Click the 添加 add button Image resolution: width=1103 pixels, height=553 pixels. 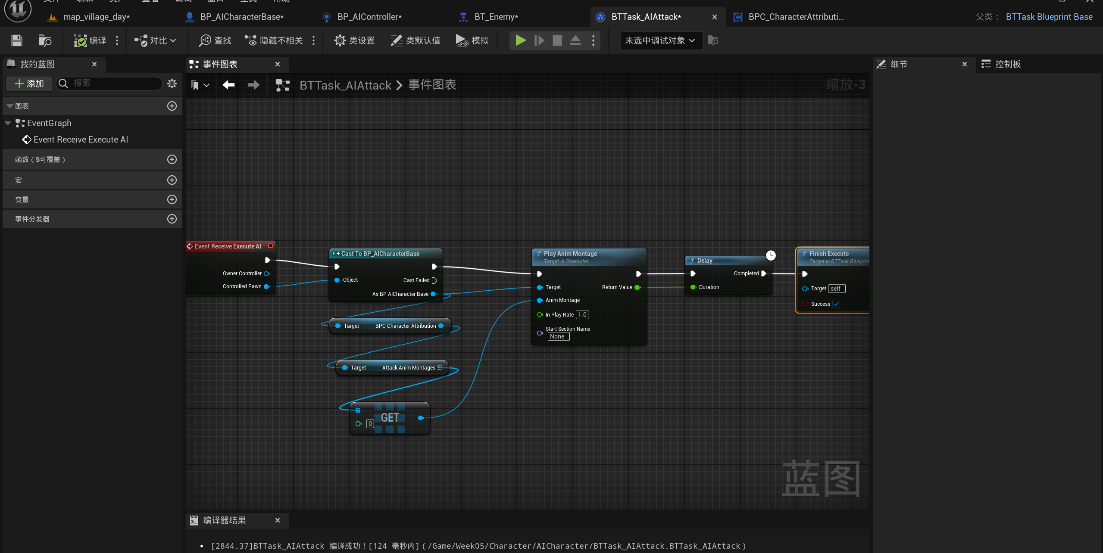click(x=29, y=83)
